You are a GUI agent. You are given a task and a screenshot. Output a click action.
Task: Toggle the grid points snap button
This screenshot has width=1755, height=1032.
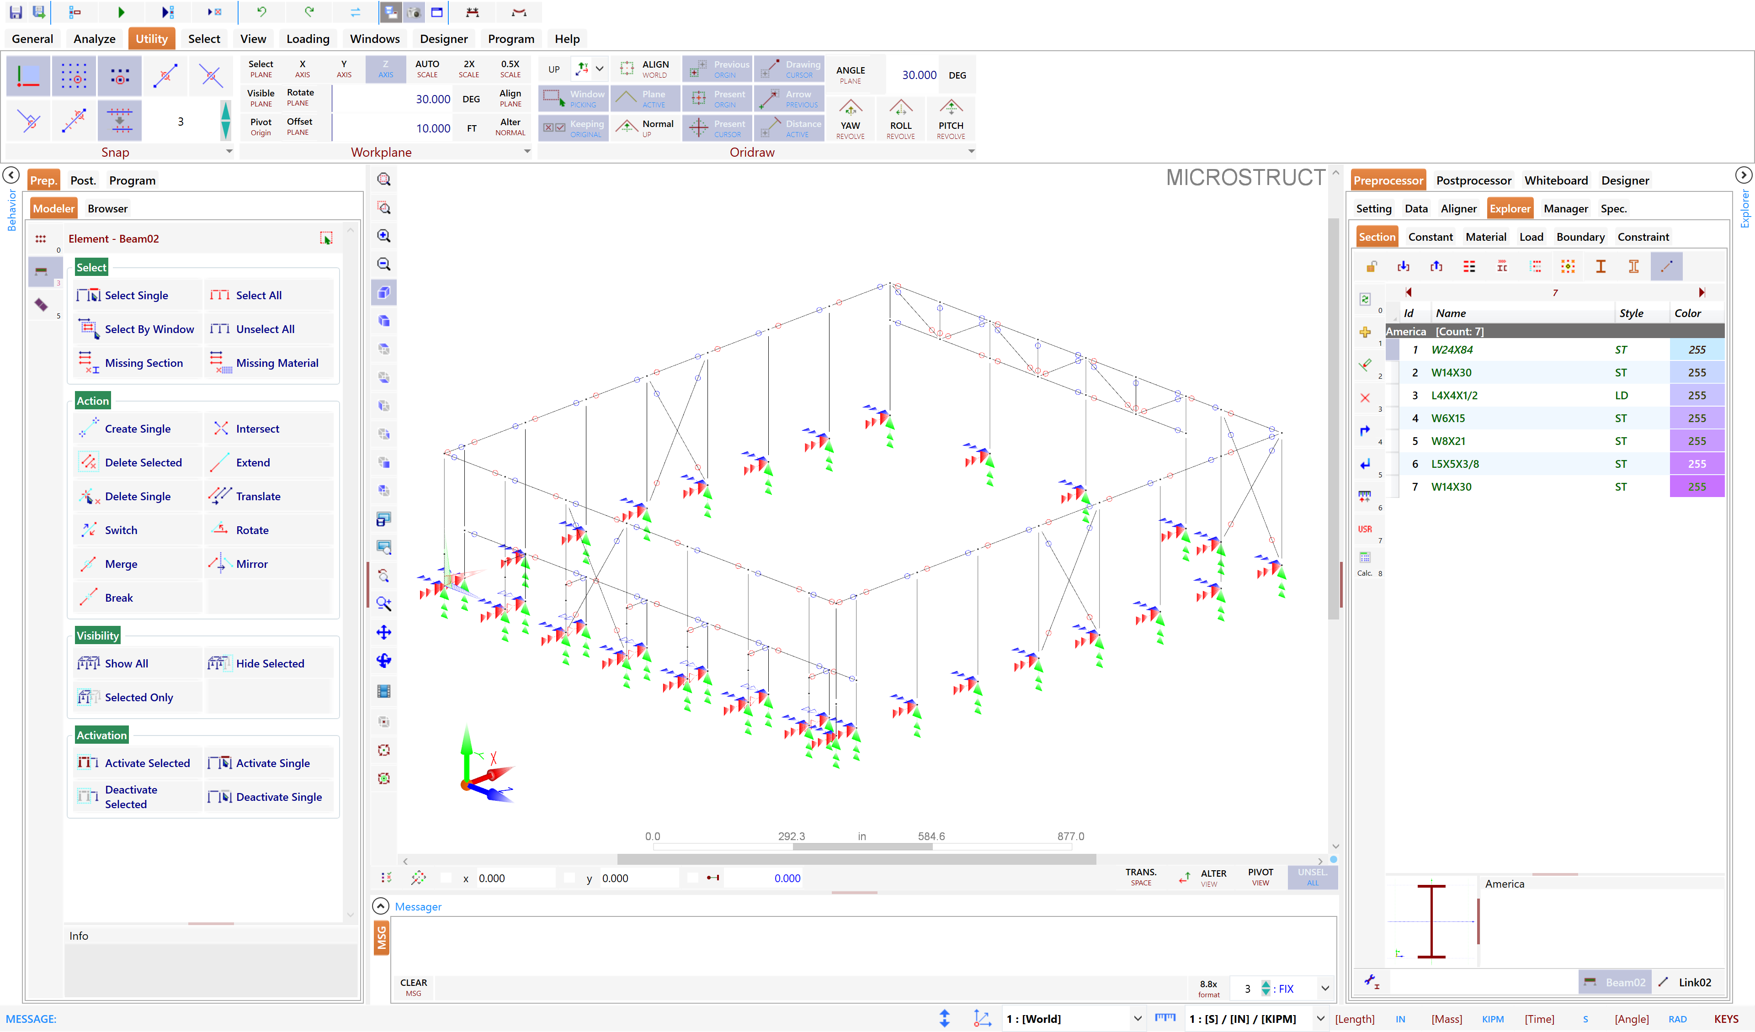[73, 76]
